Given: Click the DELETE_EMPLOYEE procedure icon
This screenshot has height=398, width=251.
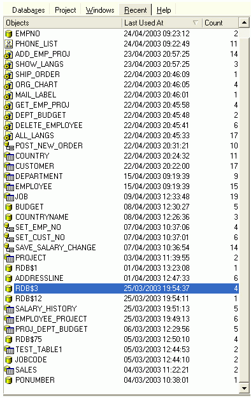Looking at the screenshot, I should (x=9, y=125).
